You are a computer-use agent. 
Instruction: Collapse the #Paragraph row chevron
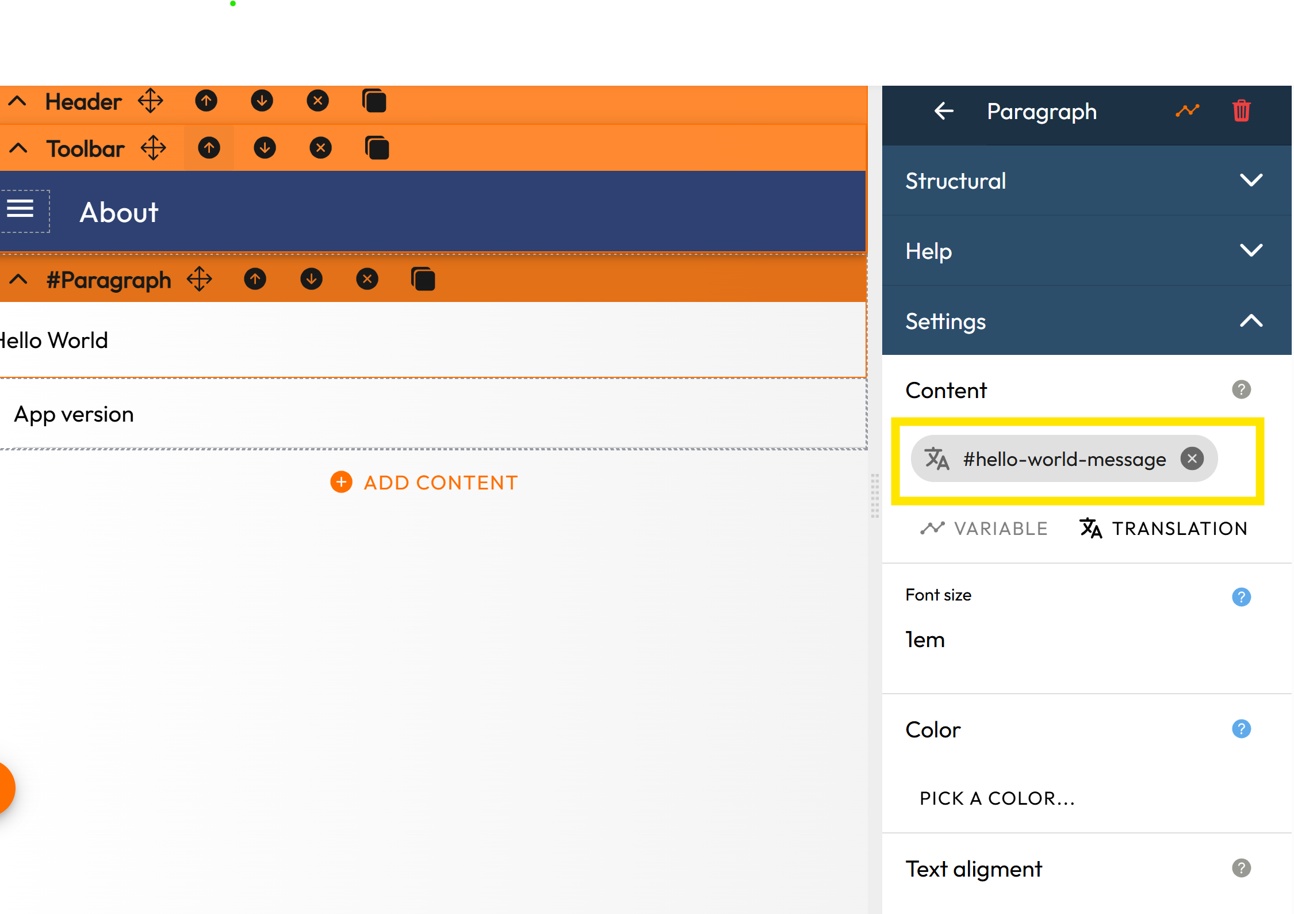point(18,280)
